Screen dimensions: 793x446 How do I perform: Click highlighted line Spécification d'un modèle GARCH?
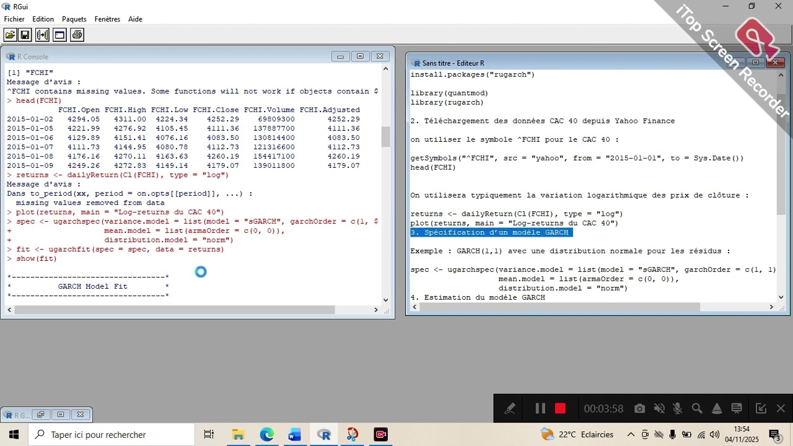[491, 232]
